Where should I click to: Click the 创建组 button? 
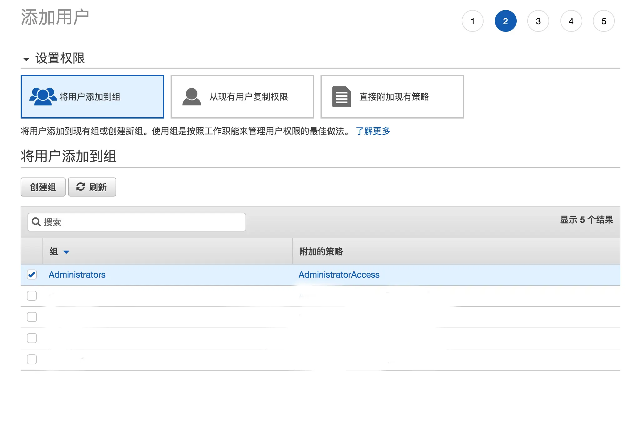point(43,187)
